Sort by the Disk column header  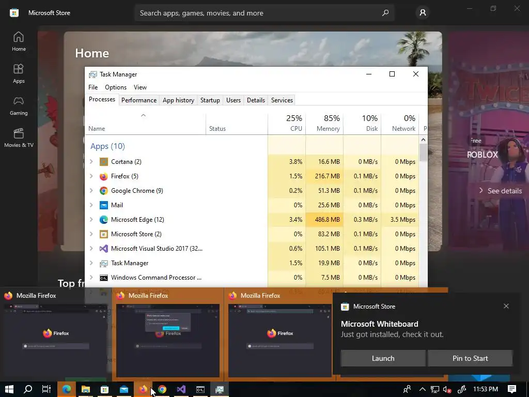coord(362,123)
